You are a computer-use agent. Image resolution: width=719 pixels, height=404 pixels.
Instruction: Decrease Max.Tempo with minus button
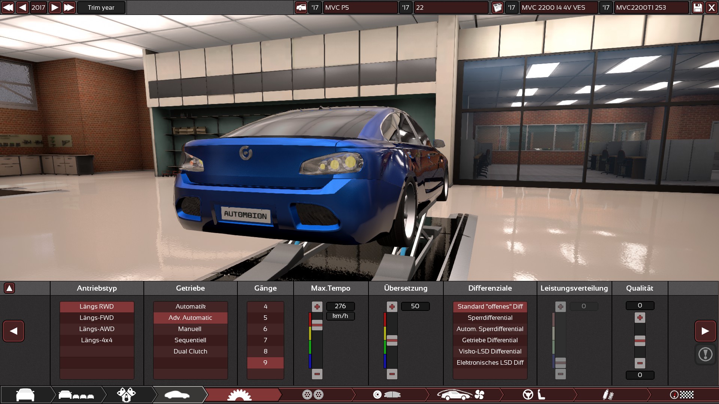[x=317, y=374]
